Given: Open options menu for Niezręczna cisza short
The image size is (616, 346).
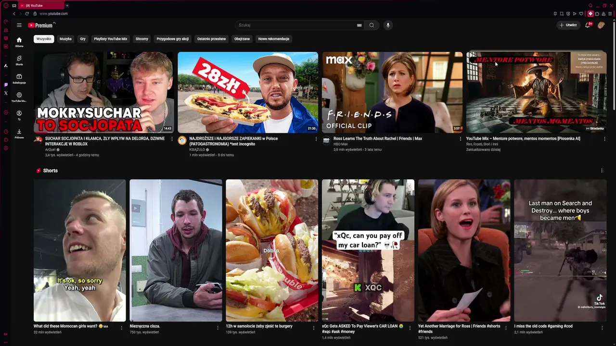Looking at the screenshot, I should click(218, 328).
